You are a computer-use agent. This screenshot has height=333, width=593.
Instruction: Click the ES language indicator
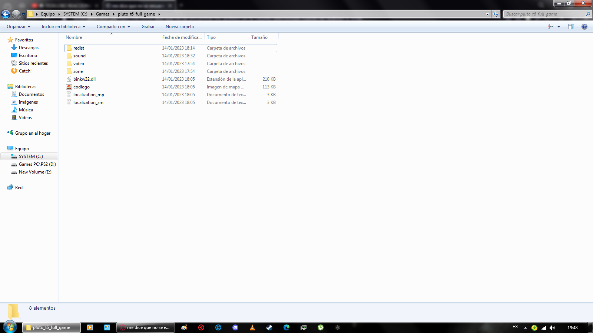515,327
